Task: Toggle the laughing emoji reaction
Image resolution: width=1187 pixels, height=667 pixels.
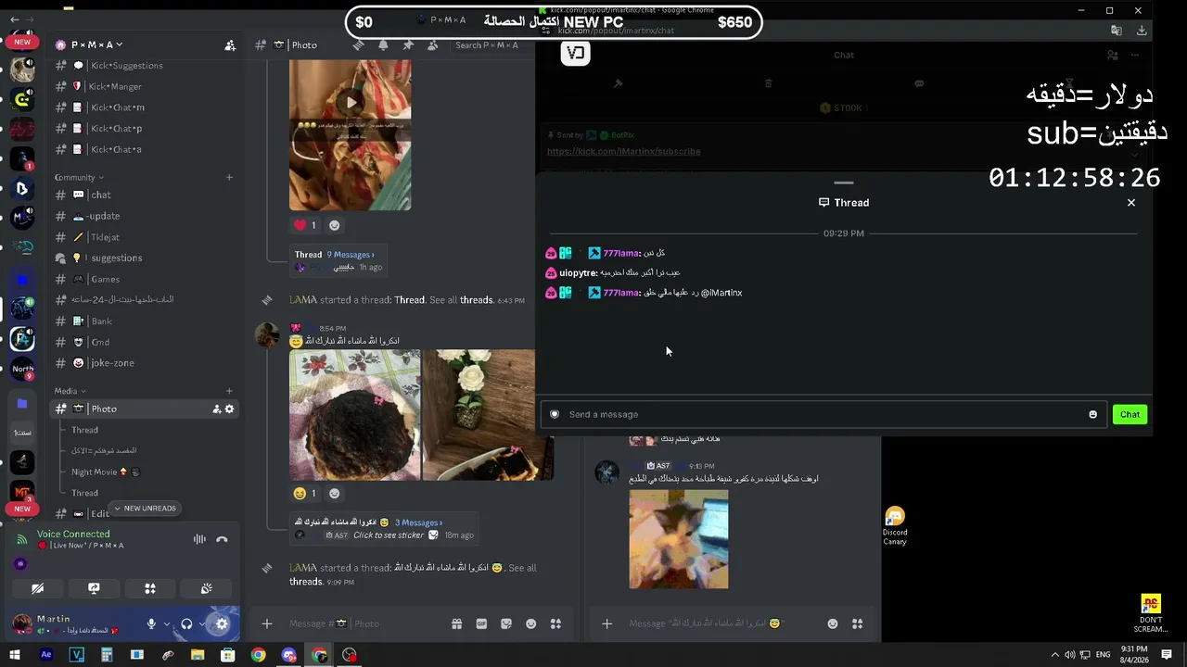Action: click(x=305, y=494)
